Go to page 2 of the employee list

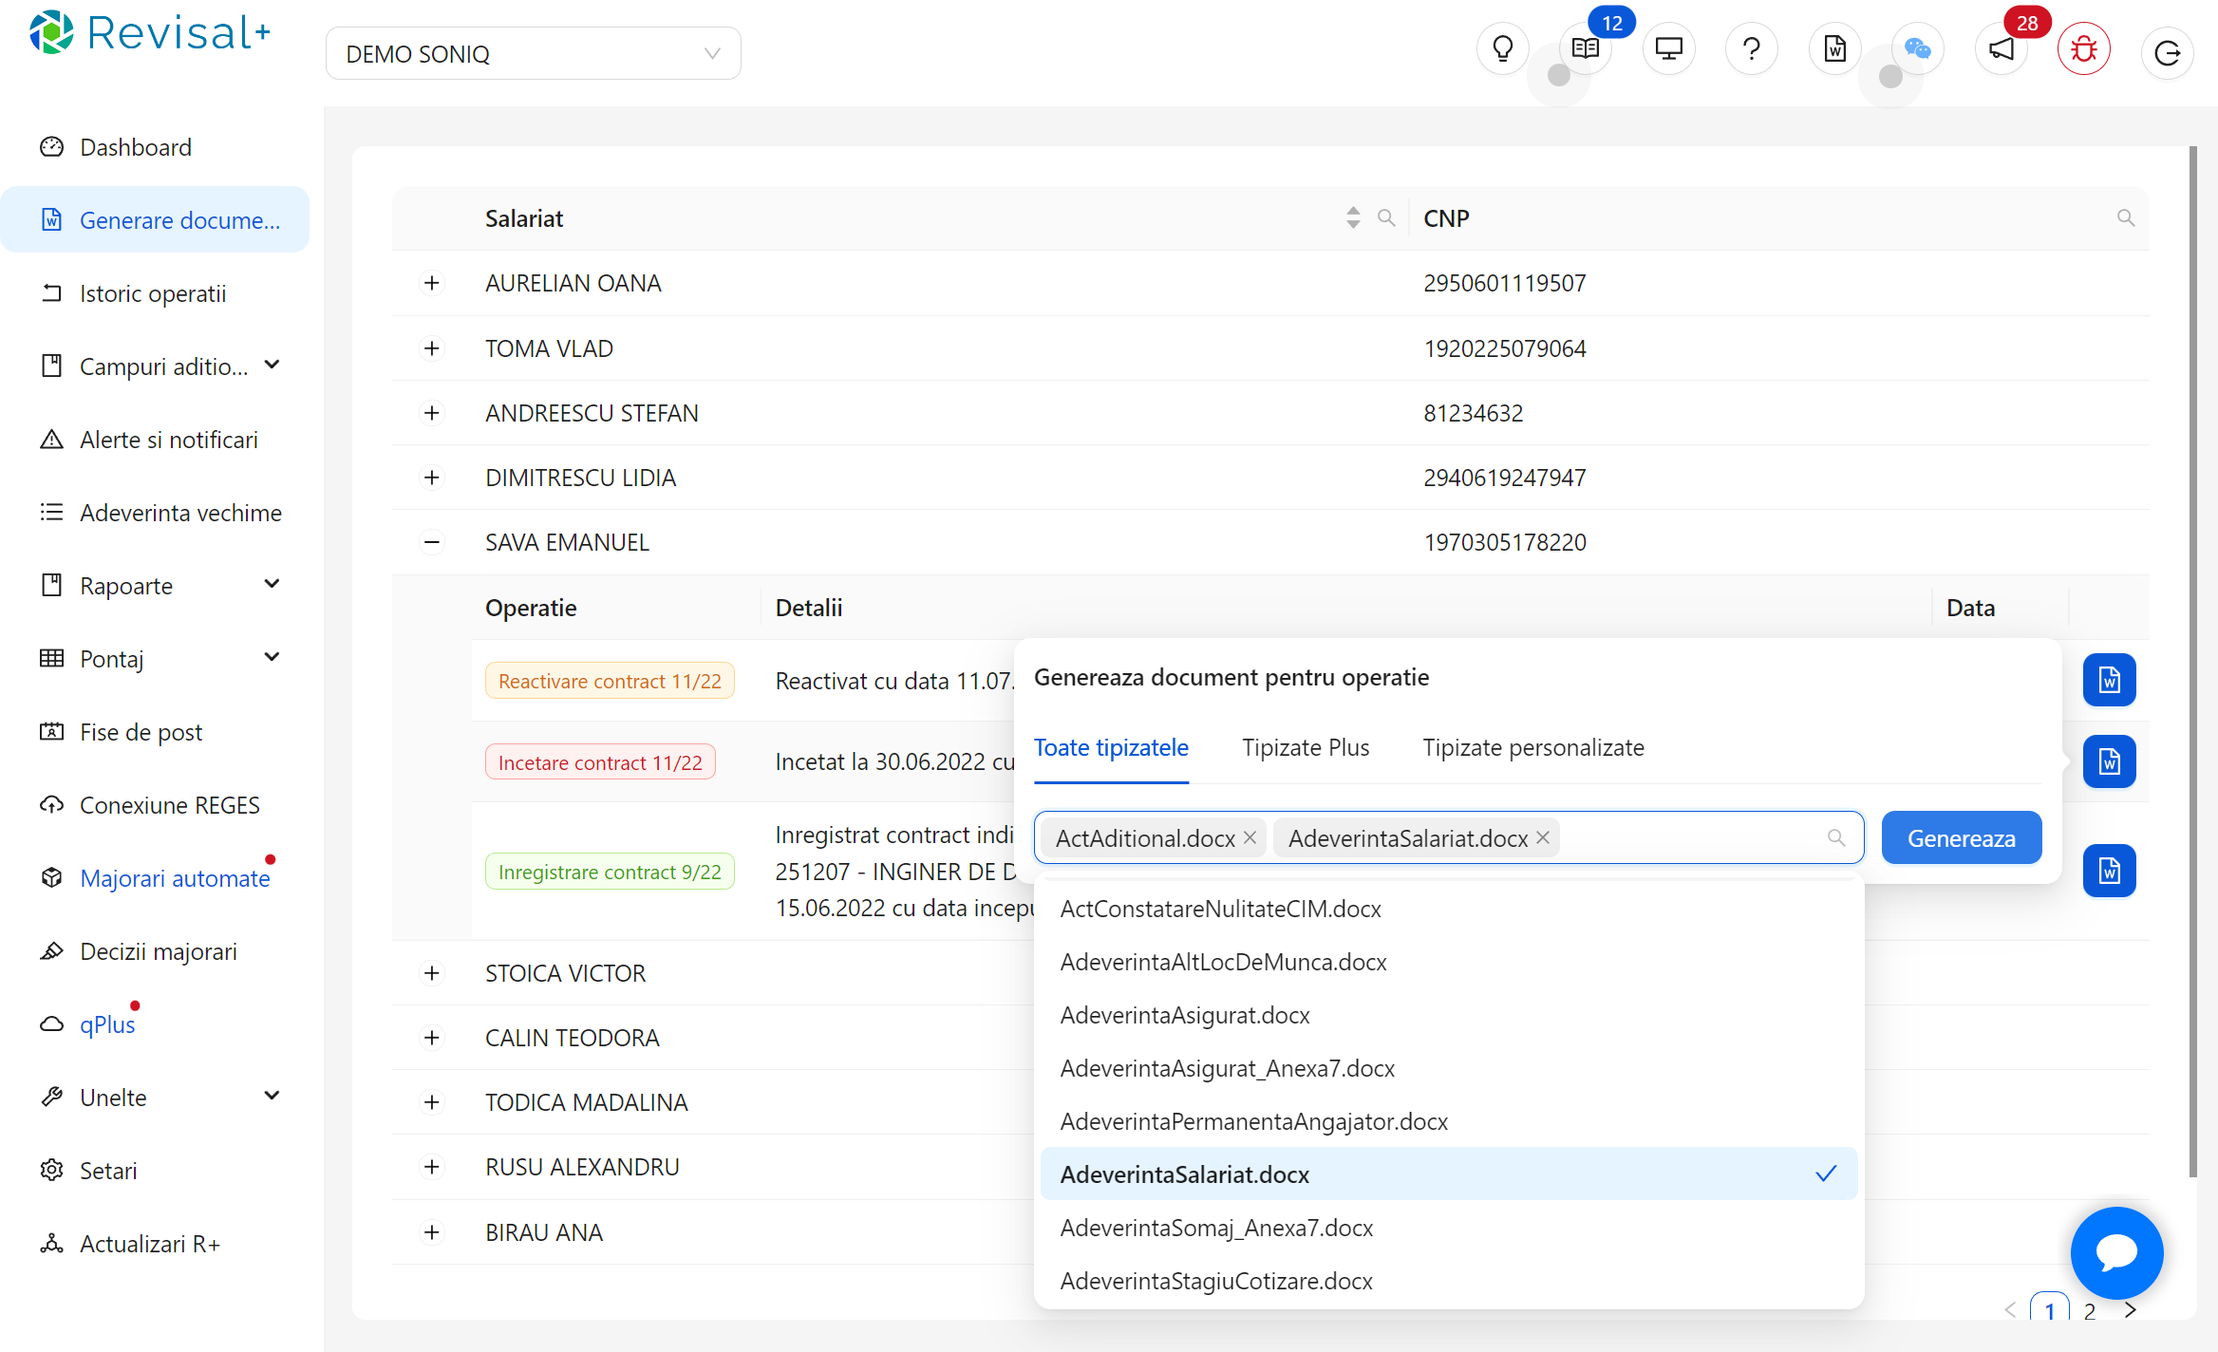[2090, 1309]
